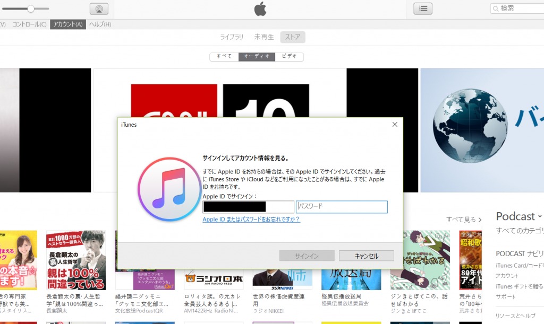
Task: Click the Apple ID input field
Action: click(x=248, y=207)
